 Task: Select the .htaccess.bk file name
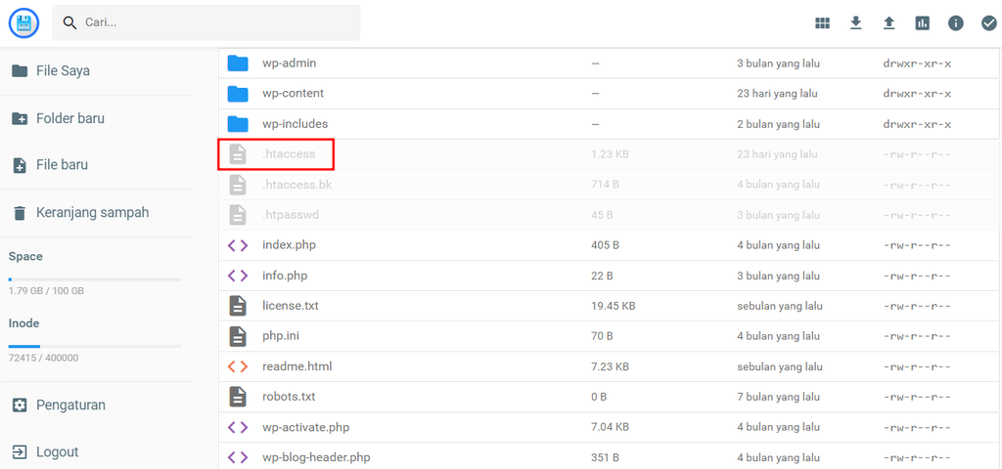pyautogui.click(x=297, y=185)
